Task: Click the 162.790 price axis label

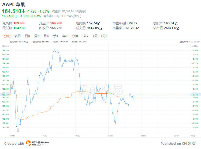Action: click(5, 128)
